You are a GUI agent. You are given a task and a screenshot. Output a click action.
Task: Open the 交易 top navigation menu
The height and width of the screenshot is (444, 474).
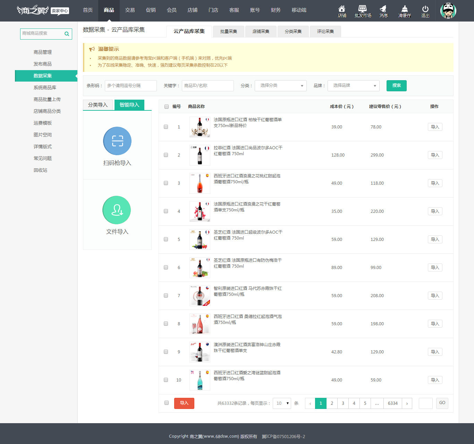click(x=130, y=10)
